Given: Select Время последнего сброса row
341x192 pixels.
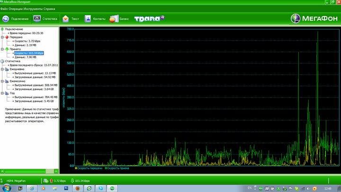Looking at the screenshot, I should tap(34, 65).
